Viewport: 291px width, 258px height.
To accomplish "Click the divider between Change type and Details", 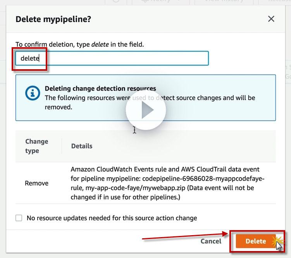I will (x=62, y=146).
